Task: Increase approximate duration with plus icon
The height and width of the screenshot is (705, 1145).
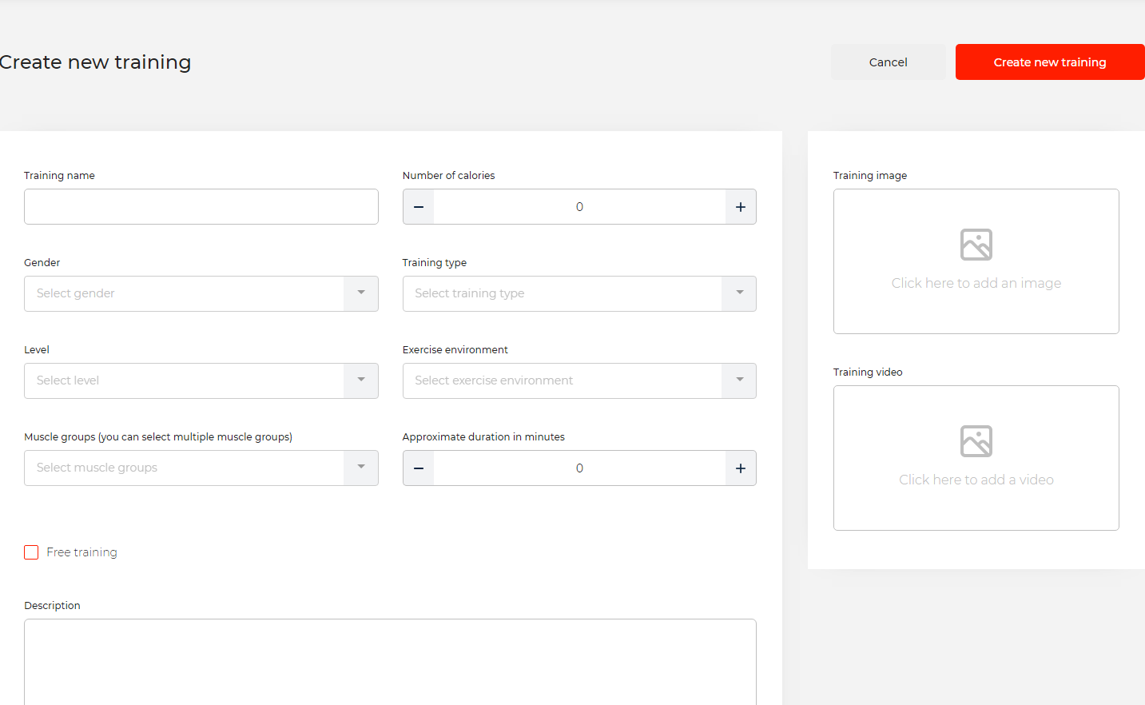Action: point(741,468)
